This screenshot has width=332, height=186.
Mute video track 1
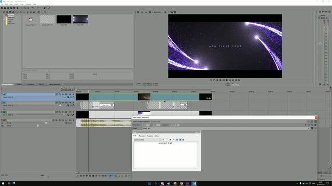pos(71,94)
